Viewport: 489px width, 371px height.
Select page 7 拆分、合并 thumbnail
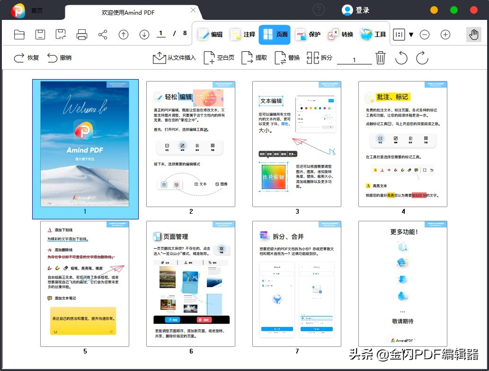[x=297, y=284]
